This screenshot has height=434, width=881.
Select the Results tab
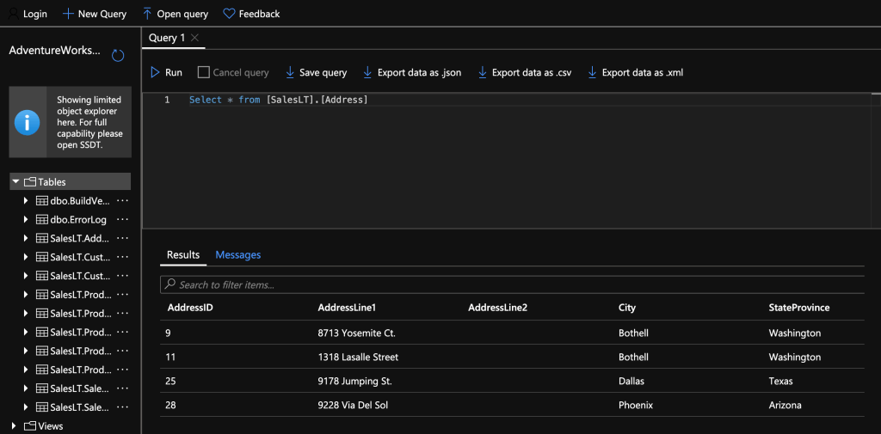point(183,255)
